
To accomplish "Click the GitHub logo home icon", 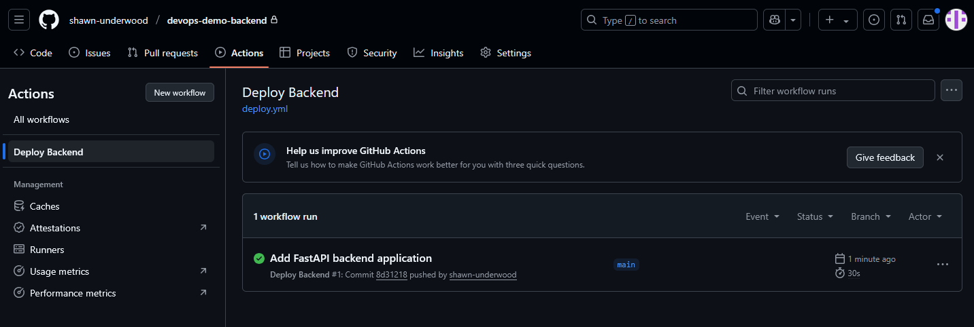I will [x=49, y=20].
